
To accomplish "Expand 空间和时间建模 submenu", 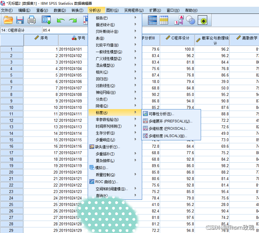I will coord(115,189).
